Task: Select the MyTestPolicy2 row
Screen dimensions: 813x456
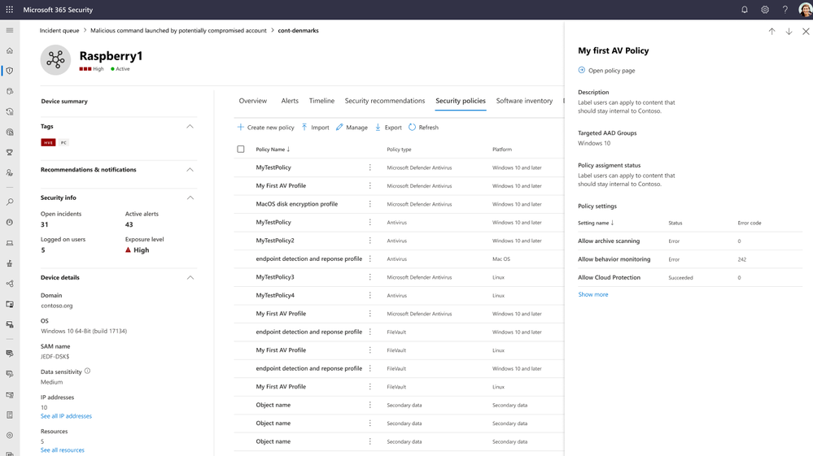Action: point(398,240)
